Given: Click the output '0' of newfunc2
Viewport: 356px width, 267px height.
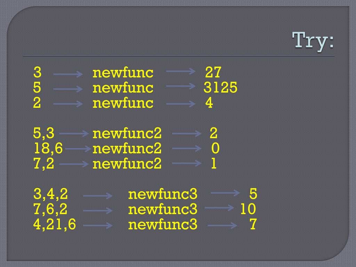Looking at the screenshot, I should click(215, 148).
